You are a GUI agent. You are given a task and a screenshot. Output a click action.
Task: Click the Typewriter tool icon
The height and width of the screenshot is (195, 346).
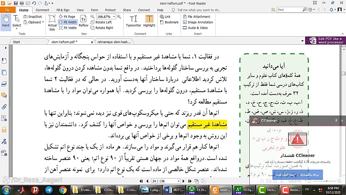click(x=133, y=19)
